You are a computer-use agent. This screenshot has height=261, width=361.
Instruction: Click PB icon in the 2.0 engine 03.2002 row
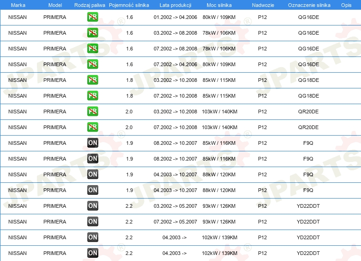pyautogui.click(x=93, y=112)
